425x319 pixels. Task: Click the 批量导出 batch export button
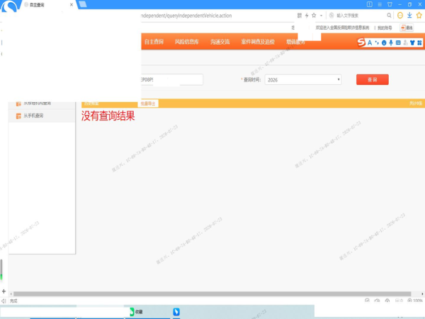coord(148,103)
